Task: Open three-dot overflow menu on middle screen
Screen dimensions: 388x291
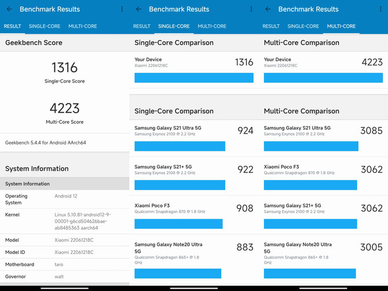Action: point(251,9)
